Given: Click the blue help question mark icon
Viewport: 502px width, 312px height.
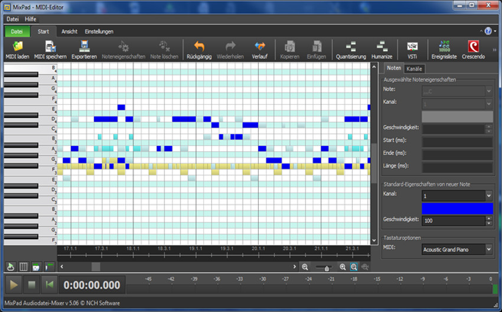Looking at the screenshot, I should (x=488, y=31).
